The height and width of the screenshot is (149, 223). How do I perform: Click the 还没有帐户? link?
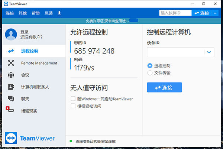31,37
